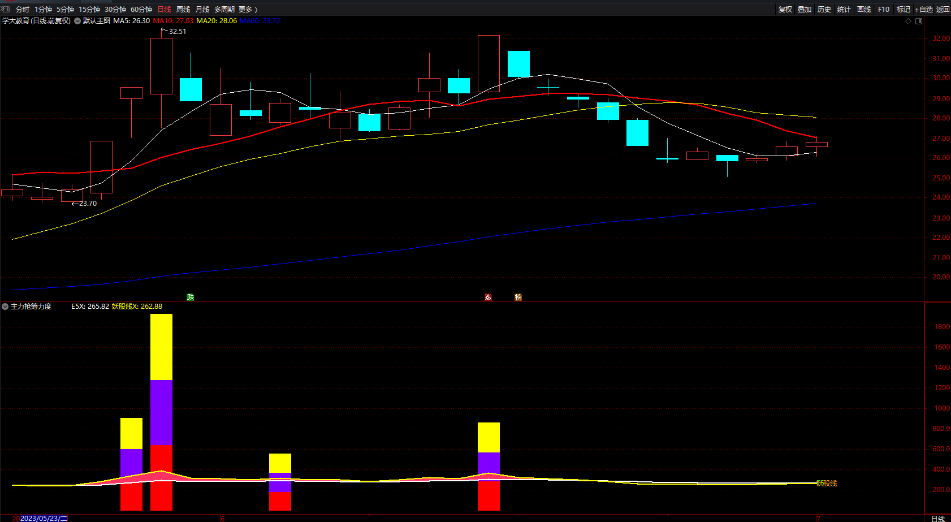Click the tallest yellow volume bar segment
Viewport: 951px width, 522px height.
(161, 347)
